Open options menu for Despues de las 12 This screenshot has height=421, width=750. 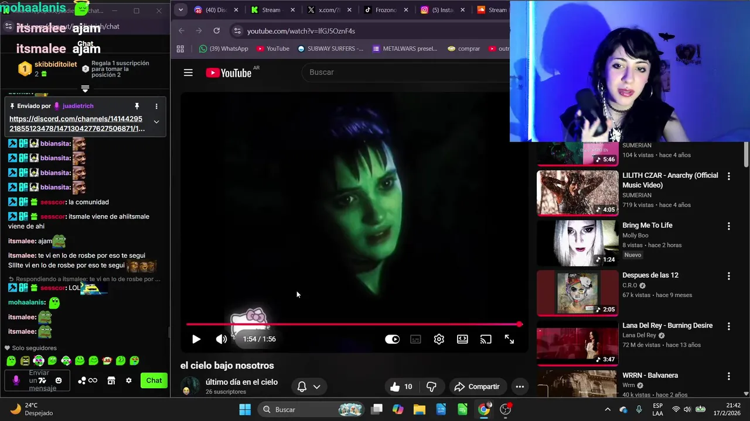[x=729, y=276]
